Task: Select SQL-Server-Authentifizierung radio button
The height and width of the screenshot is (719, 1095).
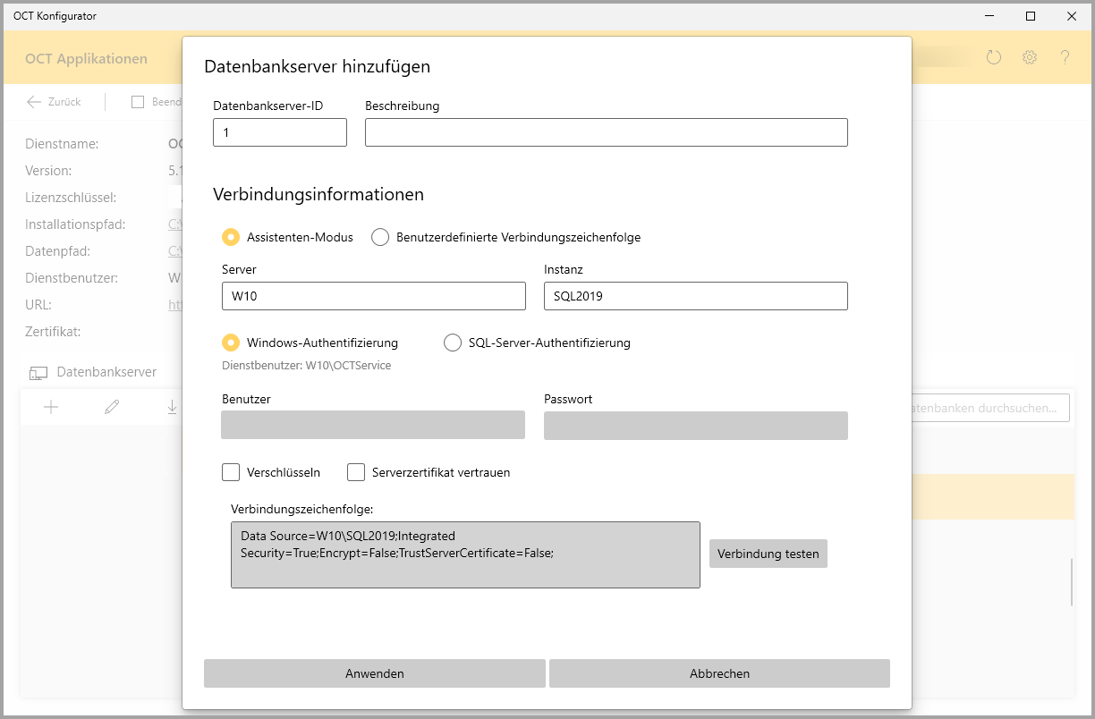Action: coord(453,343)
